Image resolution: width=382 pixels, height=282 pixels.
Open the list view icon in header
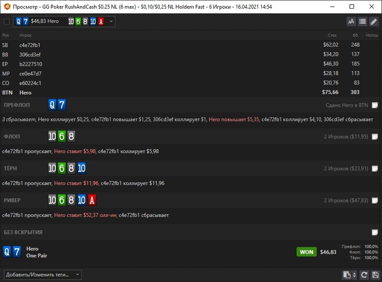coord(362,22)
